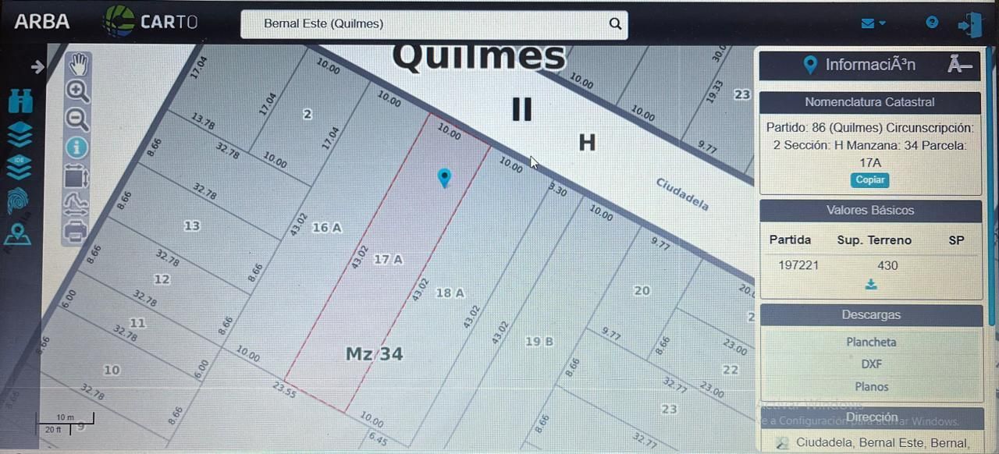
Task: Select the blue info identify tool
Action: click(77, 147)
